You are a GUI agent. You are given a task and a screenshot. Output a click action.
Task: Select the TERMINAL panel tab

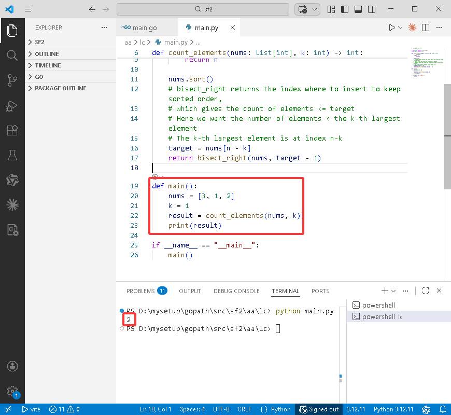pos(285,291)
